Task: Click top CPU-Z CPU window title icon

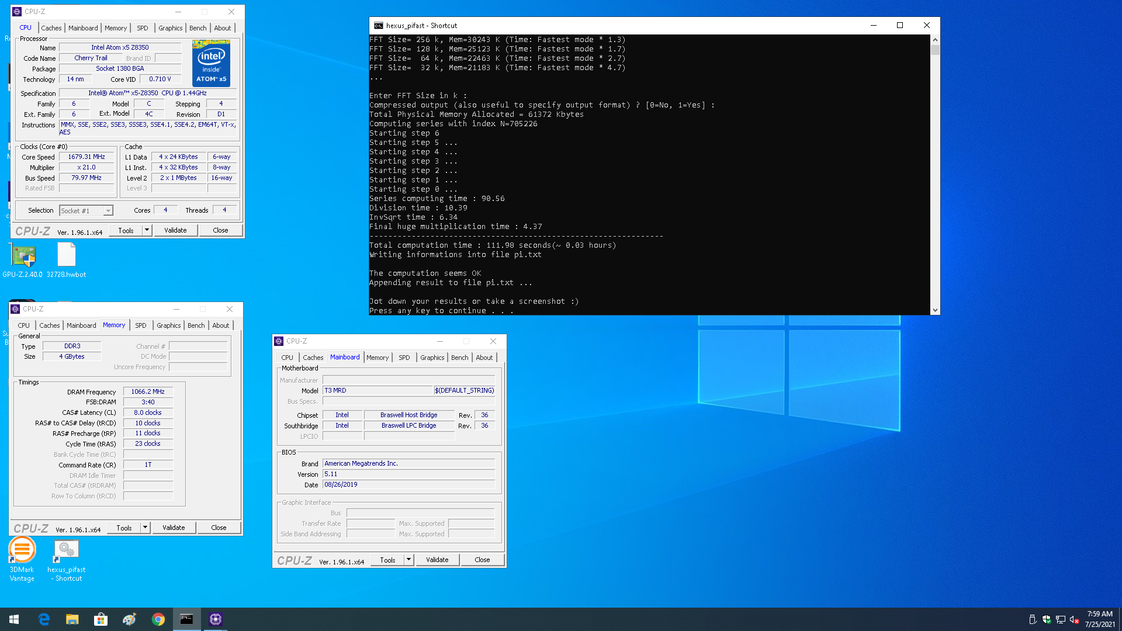Action: click(x=17, y=12)
